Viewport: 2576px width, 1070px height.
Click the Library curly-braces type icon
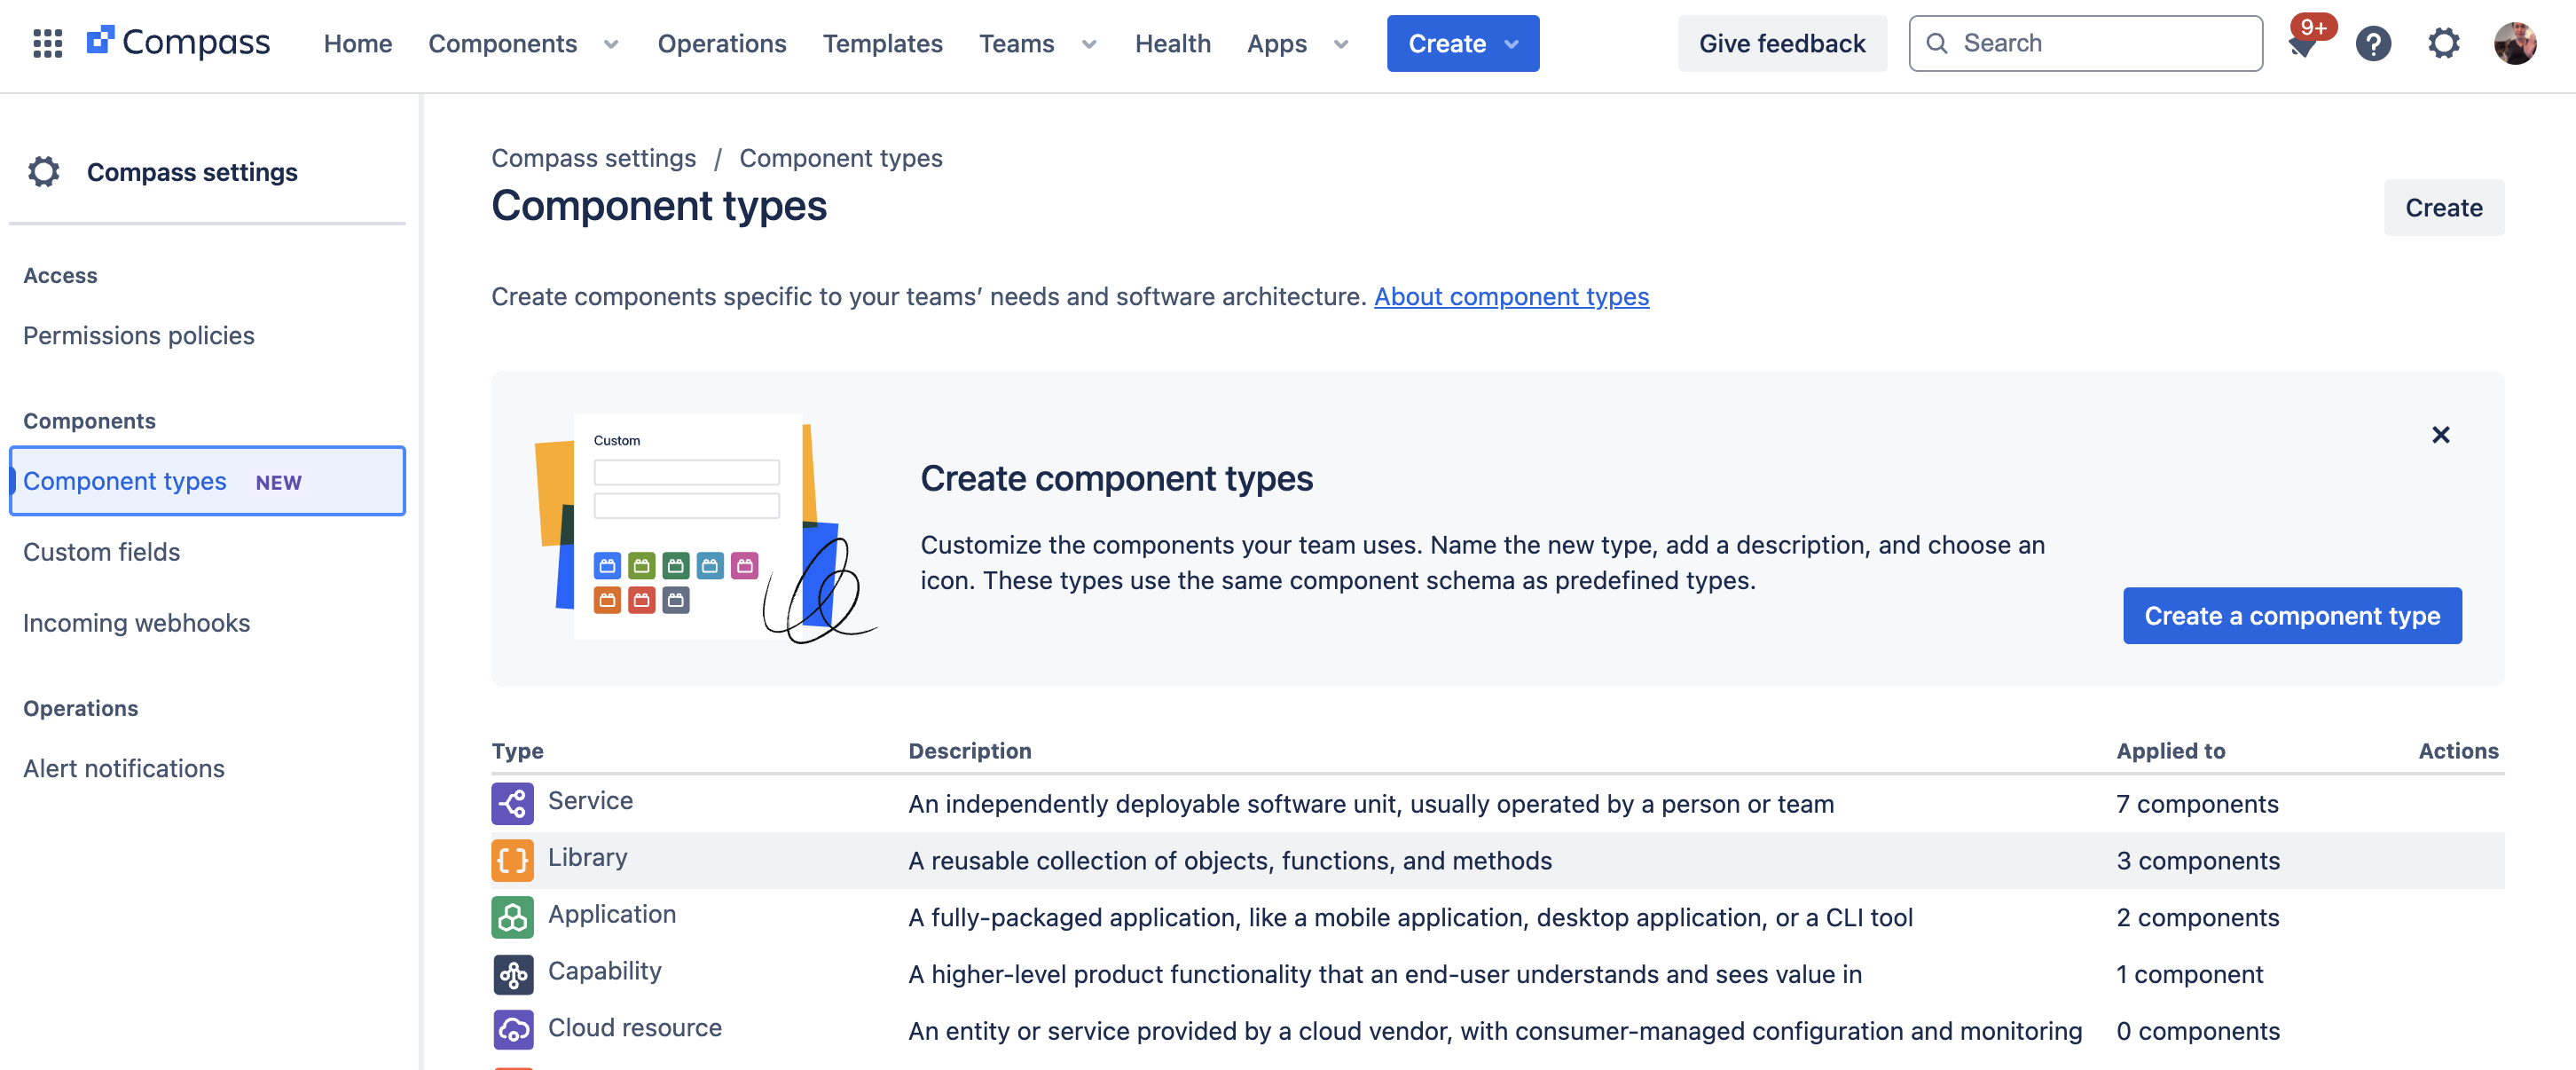[512, 859]
